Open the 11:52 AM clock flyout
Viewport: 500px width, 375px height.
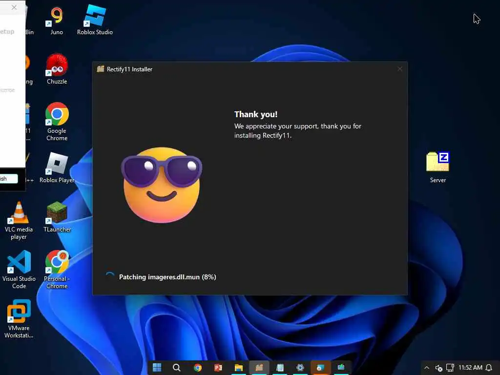[x=470, y=368]
